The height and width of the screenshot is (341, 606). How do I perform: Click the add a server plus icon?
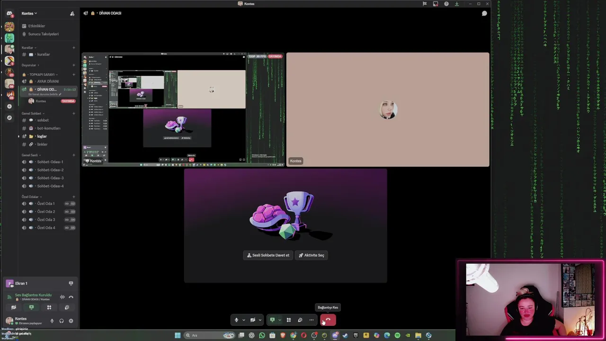tap(9, 107)
